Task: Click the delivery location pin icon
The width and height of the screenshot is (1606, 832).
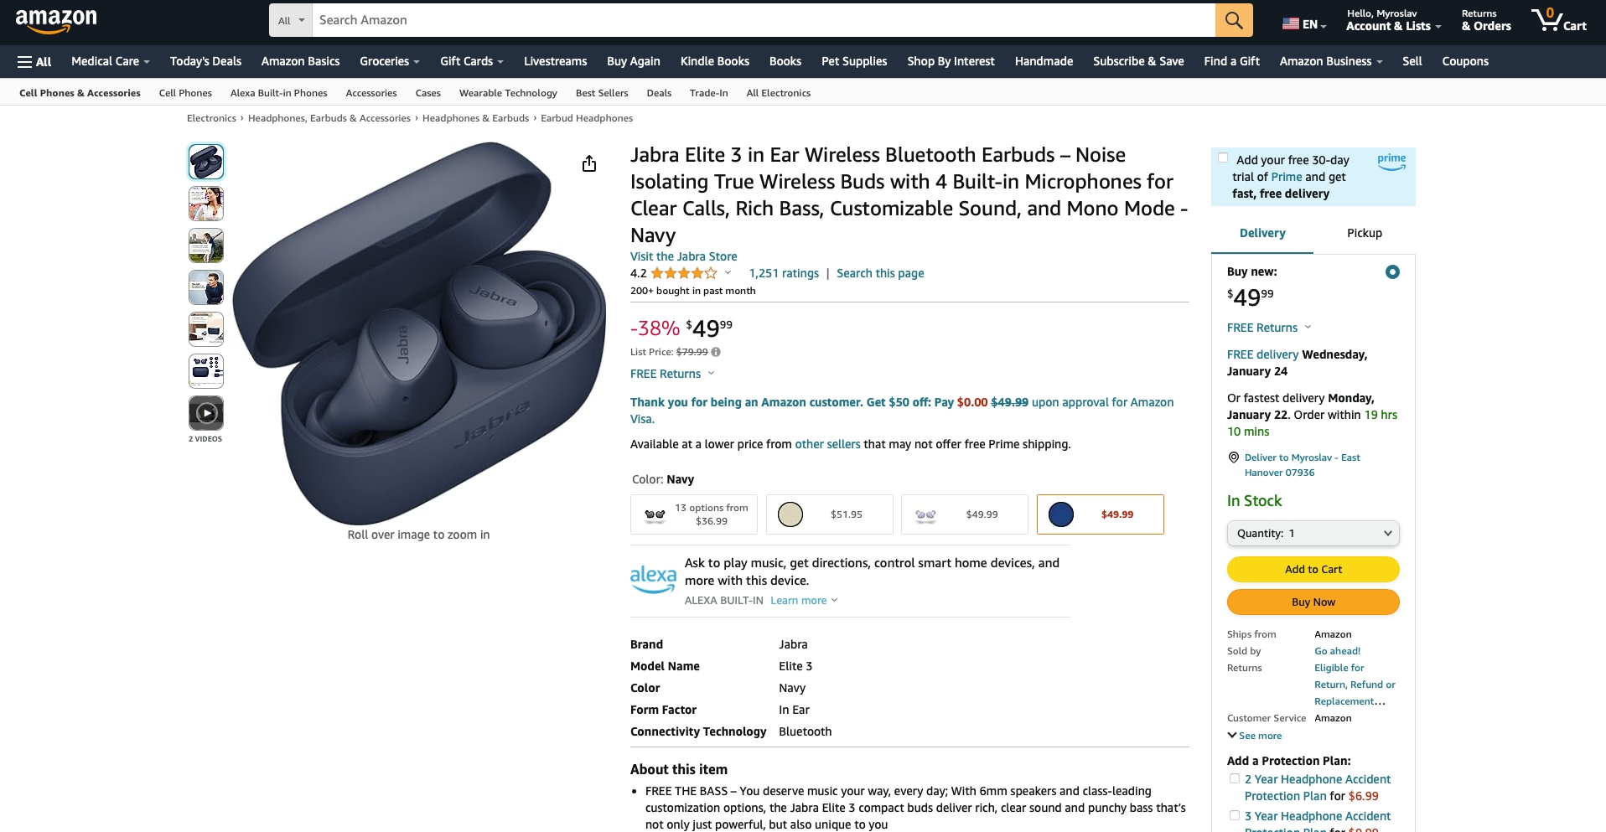Action: pos(1233,457)
